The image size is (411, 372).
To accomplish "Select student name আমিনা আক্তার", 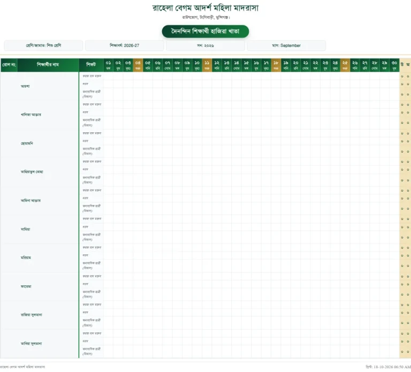I will click(31, 201).
